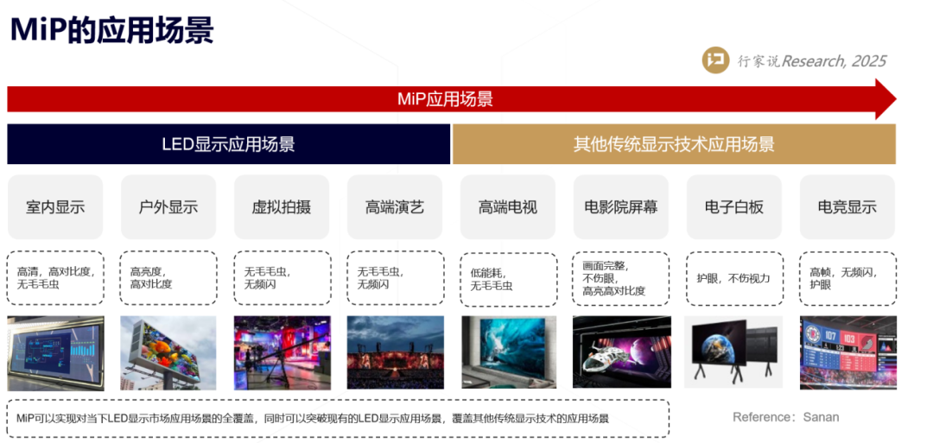Select the LED显示应用场景 header bar
This screenshot has width=933, height=443.
tap(228, 144)
